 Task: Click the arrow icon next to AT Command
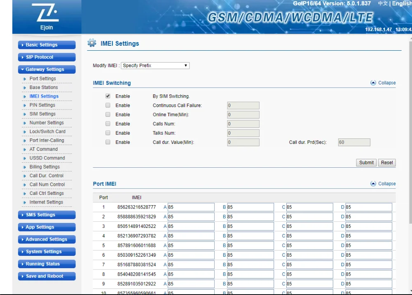pos(25,150)
